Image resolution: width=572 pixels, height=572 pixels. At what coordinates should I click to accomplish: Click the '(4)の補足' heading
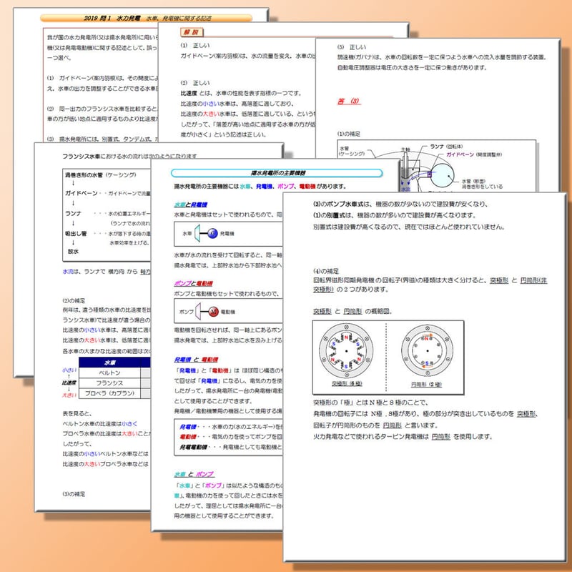326,271
